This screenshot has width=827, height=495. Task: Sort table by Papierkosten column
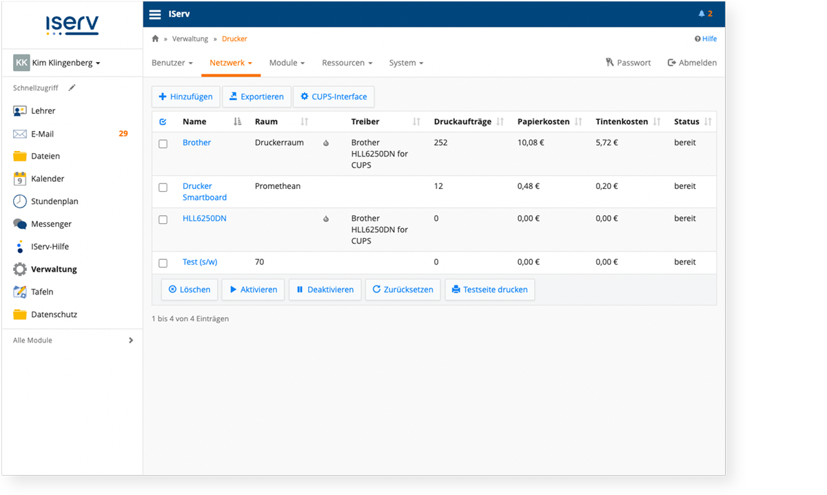tap(579, 121)
